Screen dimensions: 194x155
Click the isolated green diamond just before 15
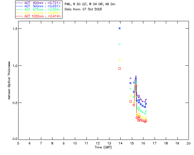pos(130,89)
